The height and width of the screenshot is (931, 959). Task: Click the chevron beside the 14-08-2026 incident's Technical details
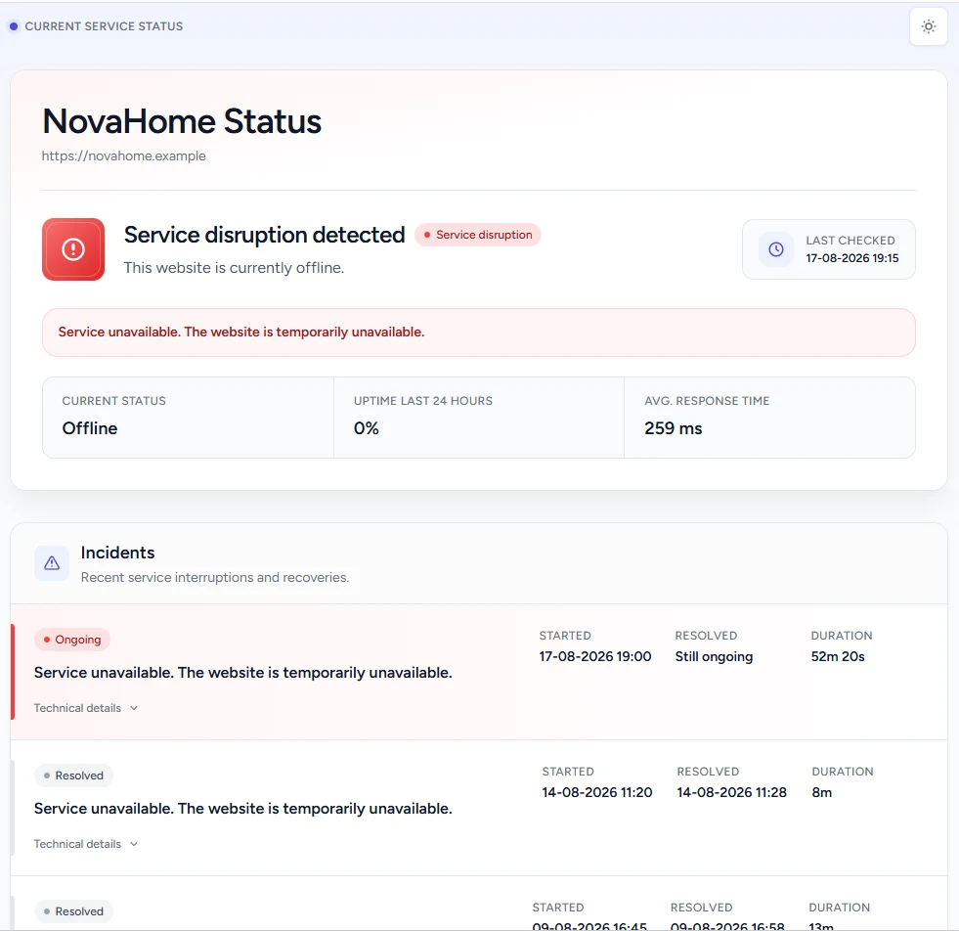click(x=134, y=844)
